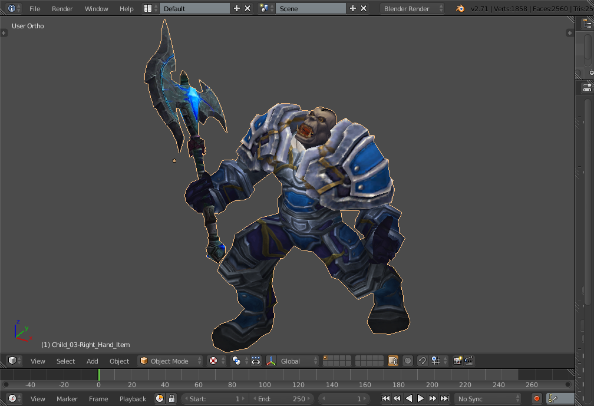This screenshot has width=594, height=406.
Task: Render OpenGL image with camera icon
Action: tap(457, 361)
